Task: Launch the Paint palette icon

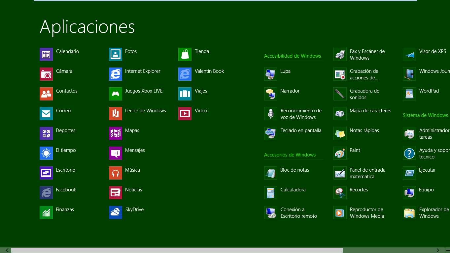Action: coord(340,153)
